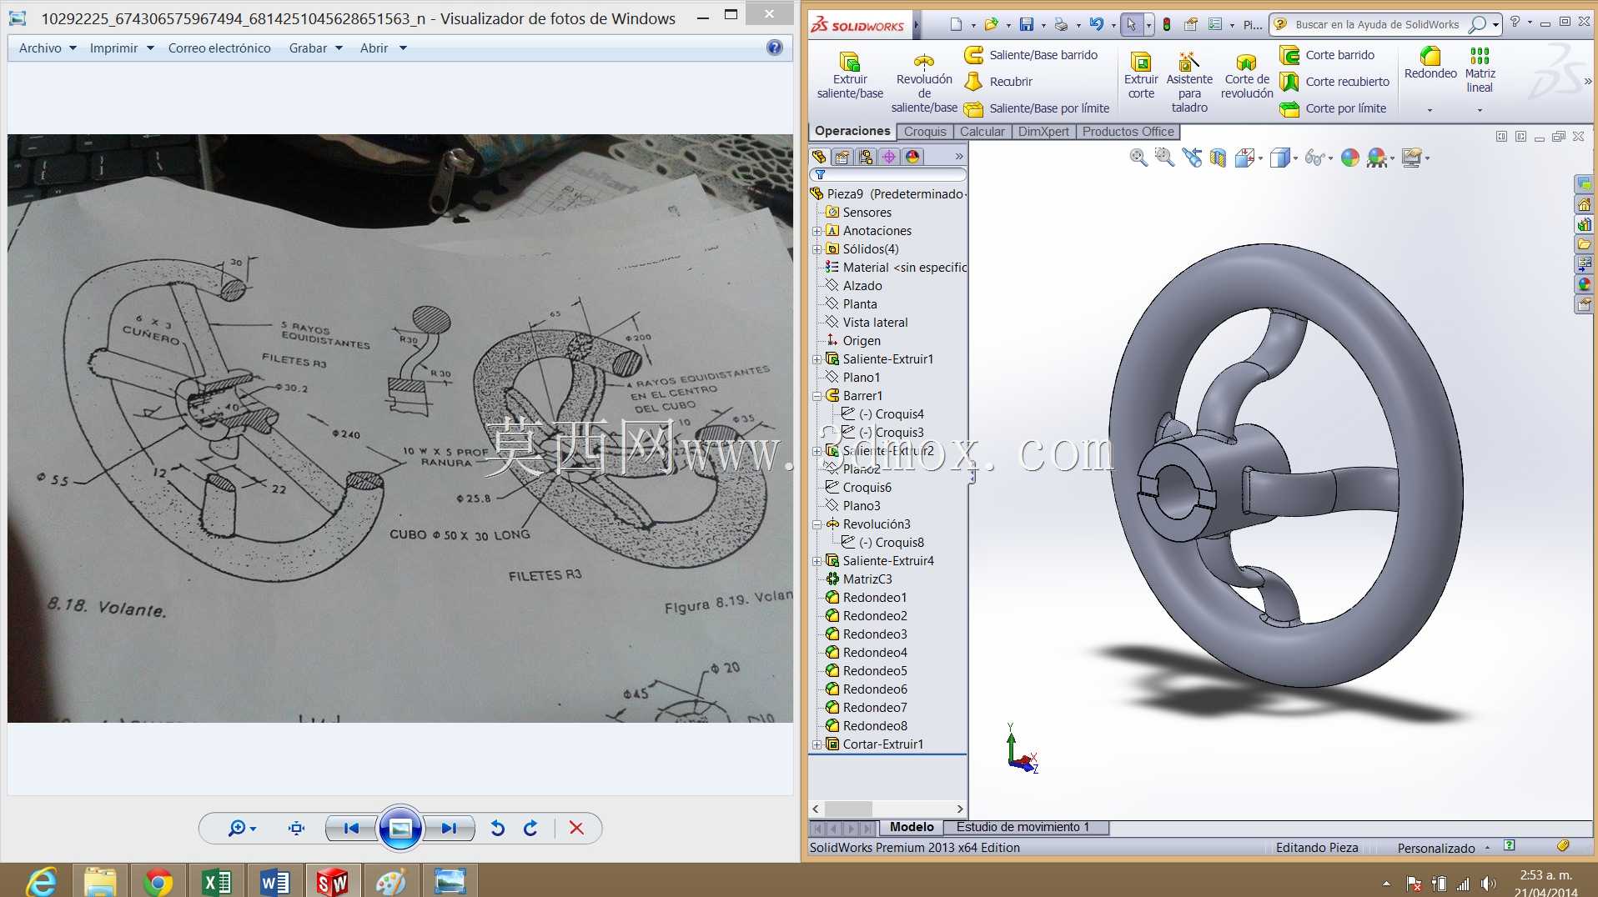
Task: Open Asistente para taladro
Action: point(1189,82)
